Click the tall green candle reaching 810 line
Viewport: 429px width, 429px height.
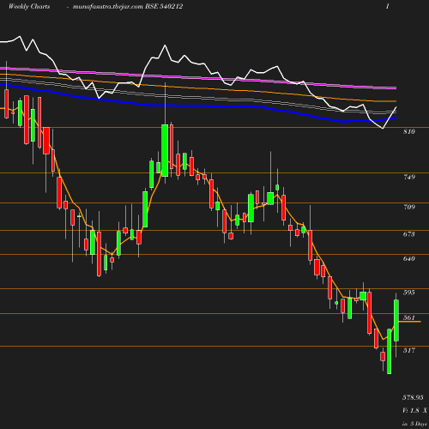[165, 150]
